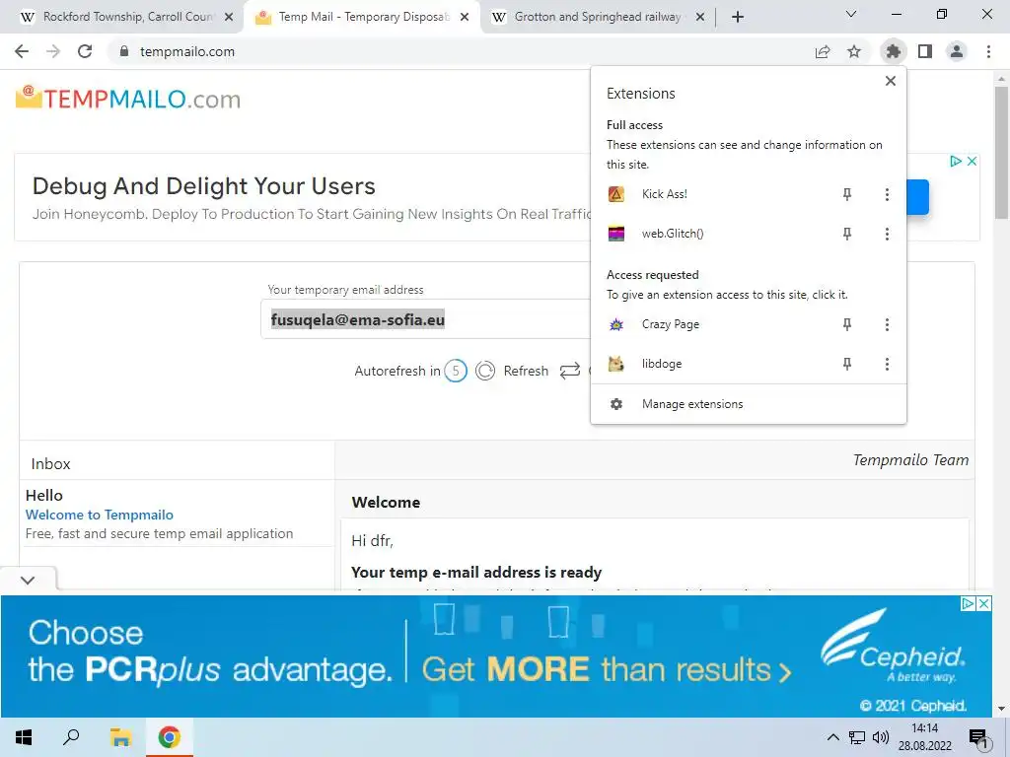Close the Extensions popup
Viewport: 1010px width, 757px height.
891,81
